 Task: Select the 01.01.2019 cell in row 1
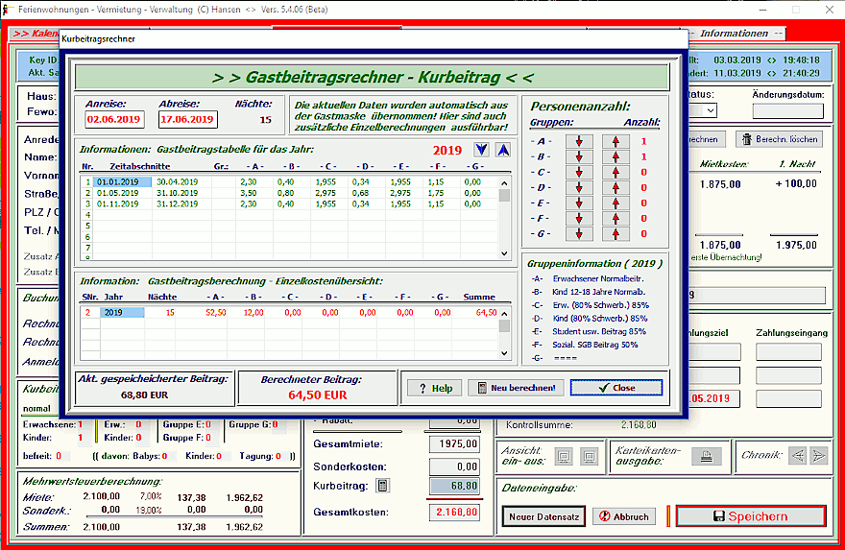[120, 181]
